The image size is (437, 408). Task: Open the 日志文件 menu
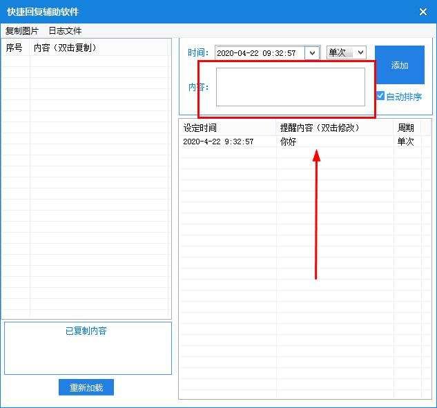(x=65, y=30)
